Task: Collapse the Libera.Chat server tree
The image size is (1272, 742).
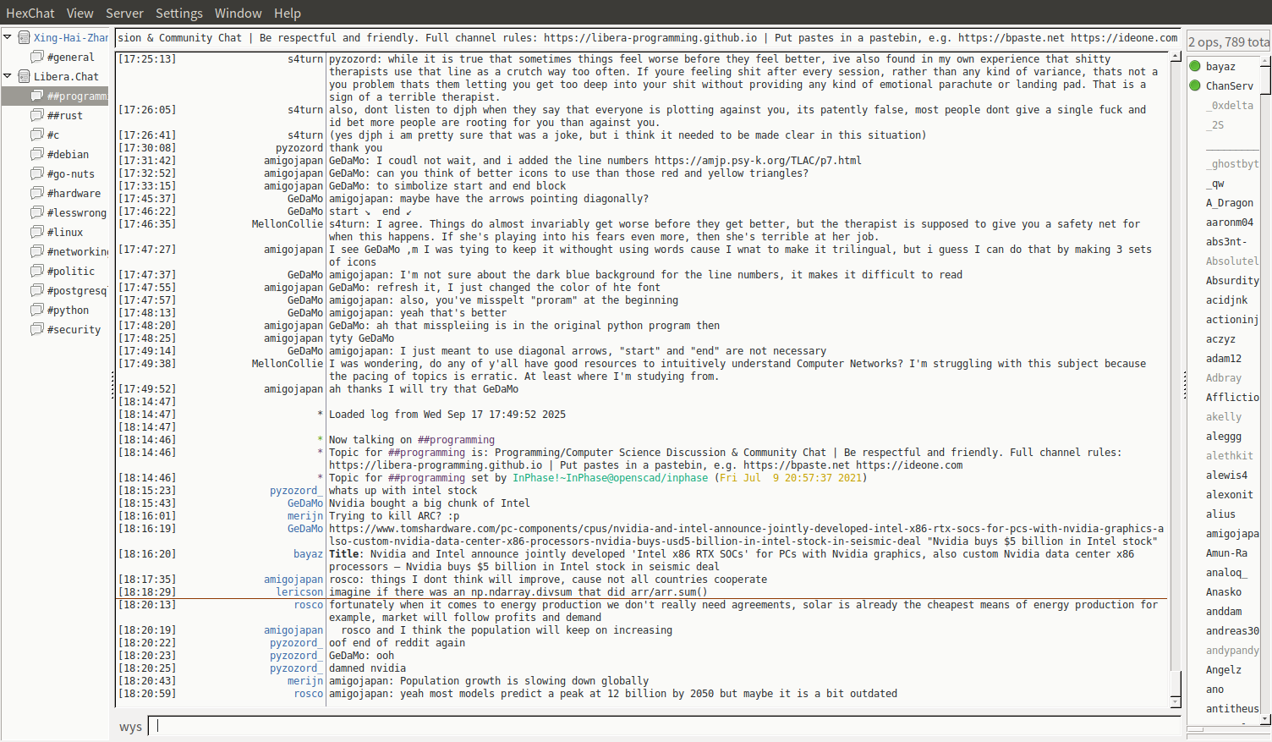Action: 8,76
